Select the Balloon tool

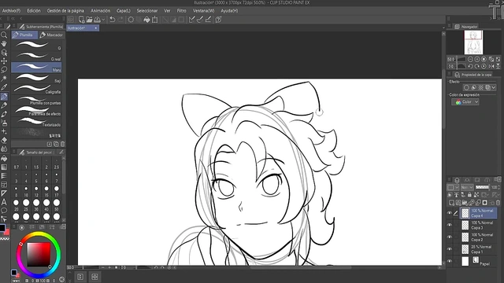click(4, 211)
